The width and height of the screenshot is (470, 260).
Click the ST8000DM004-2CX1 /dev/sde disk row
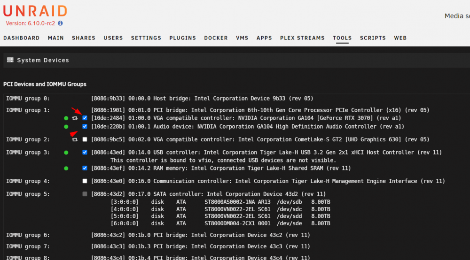pyautogui.click(x=220, y=223)
